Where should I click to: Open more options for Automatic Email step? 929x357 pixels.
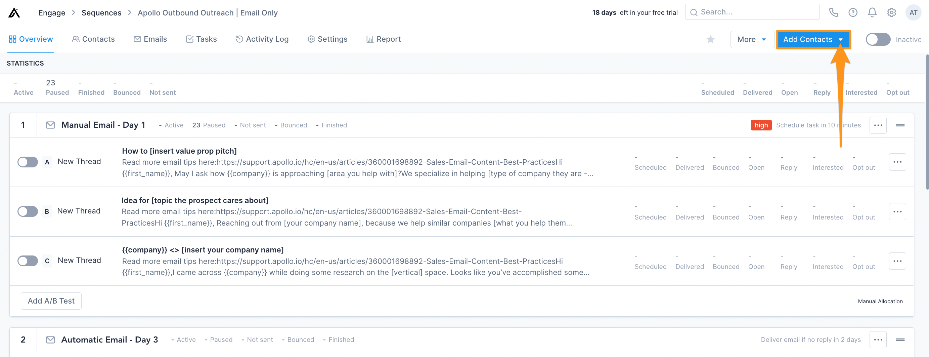click(x=878, y=340)
